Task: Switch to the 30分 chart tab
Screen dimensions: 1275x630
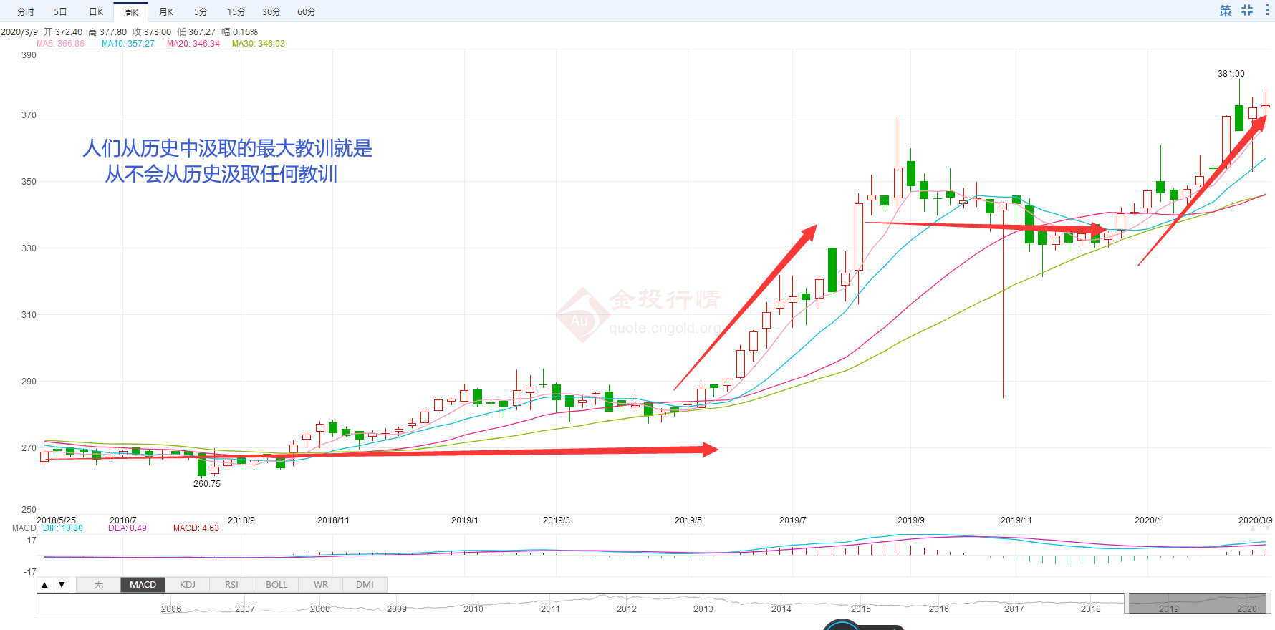Action: pos(271,12)
